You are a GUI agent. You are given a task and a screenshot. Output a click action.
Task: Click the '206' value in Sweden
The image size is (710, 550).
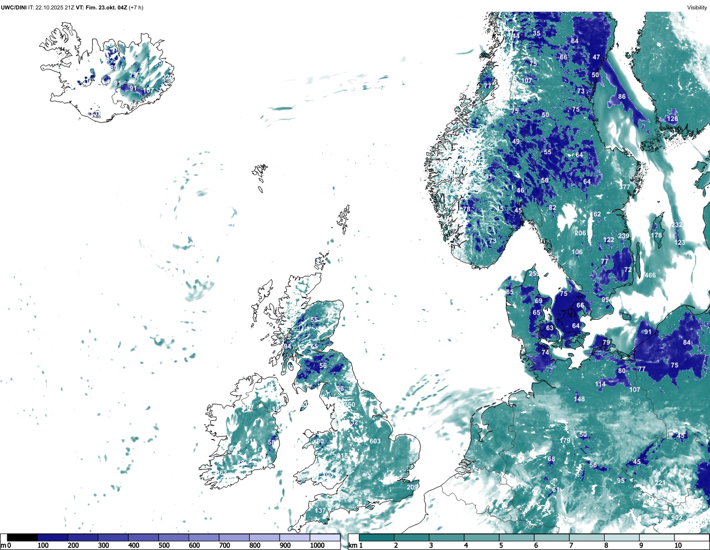click(x=580, y=233)
